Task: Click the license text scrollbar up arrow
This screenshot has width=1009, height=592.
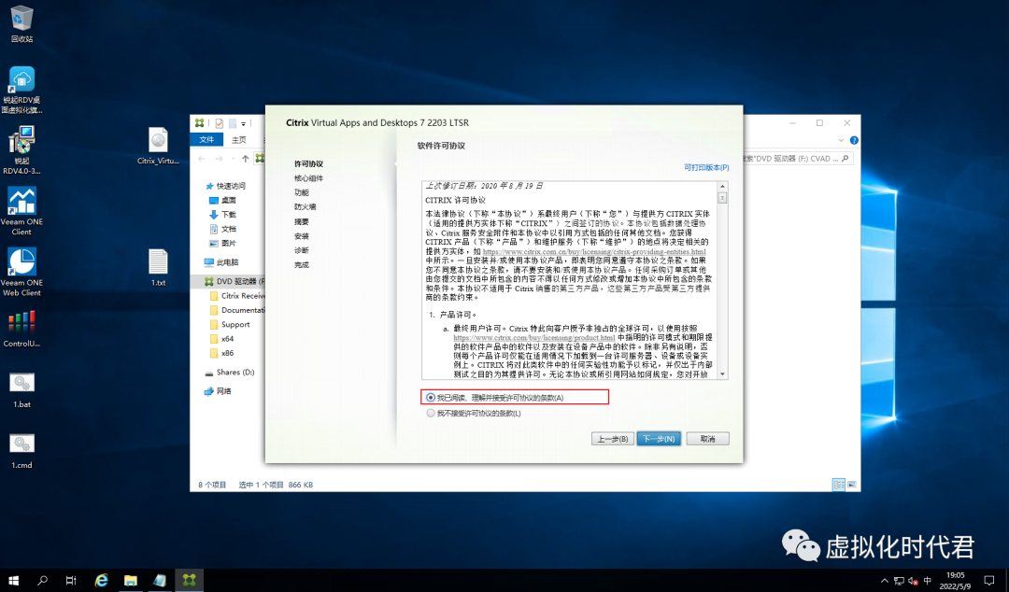Action: pyautogui.click(x=722, y=186)
